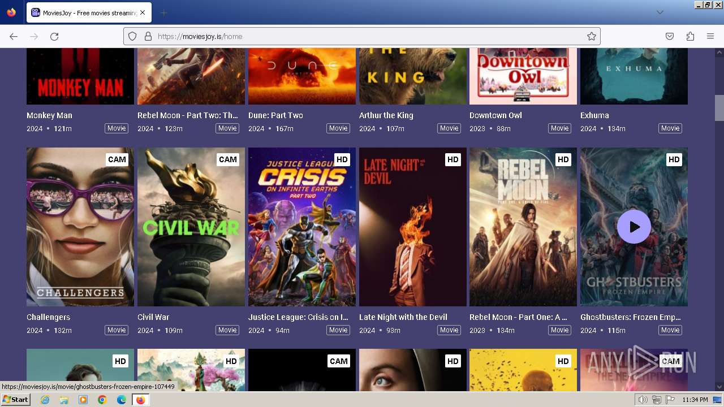Click the action center flag tray icon

(670, 400)
